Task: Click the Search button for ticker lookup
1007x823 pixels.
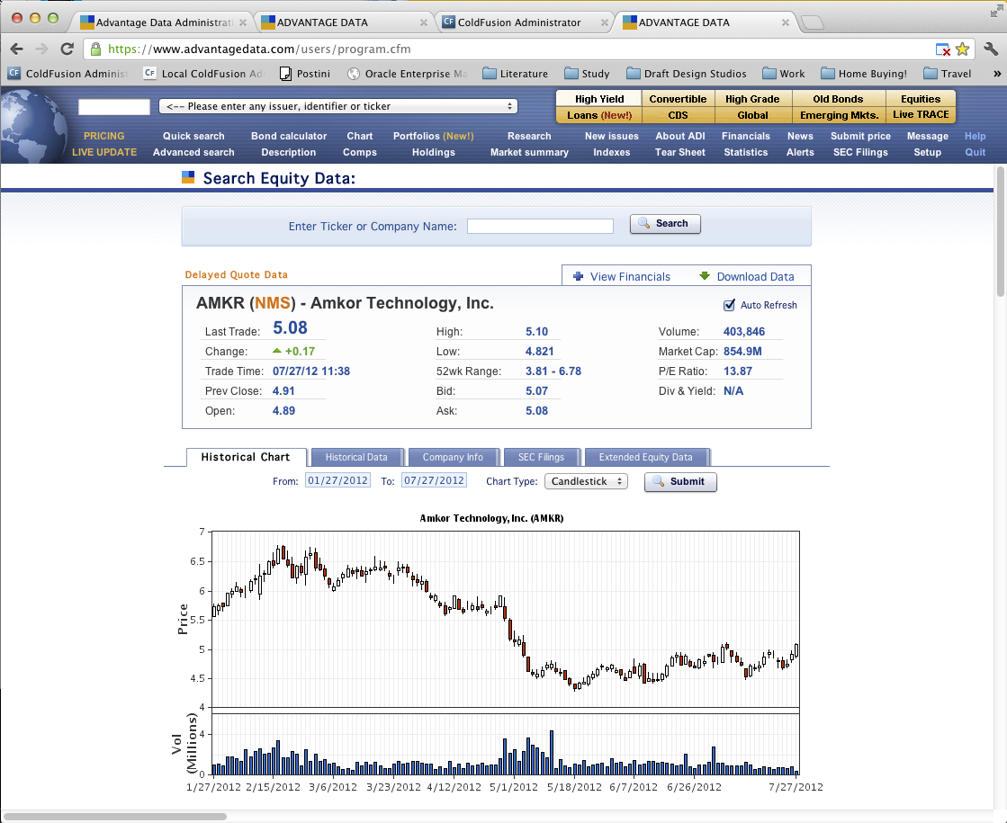Action: coord(665,223)
